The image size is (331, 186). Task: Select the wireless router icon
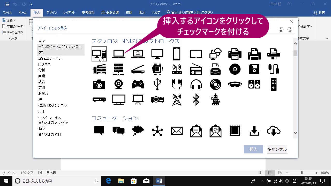click(x=177, y=69)
